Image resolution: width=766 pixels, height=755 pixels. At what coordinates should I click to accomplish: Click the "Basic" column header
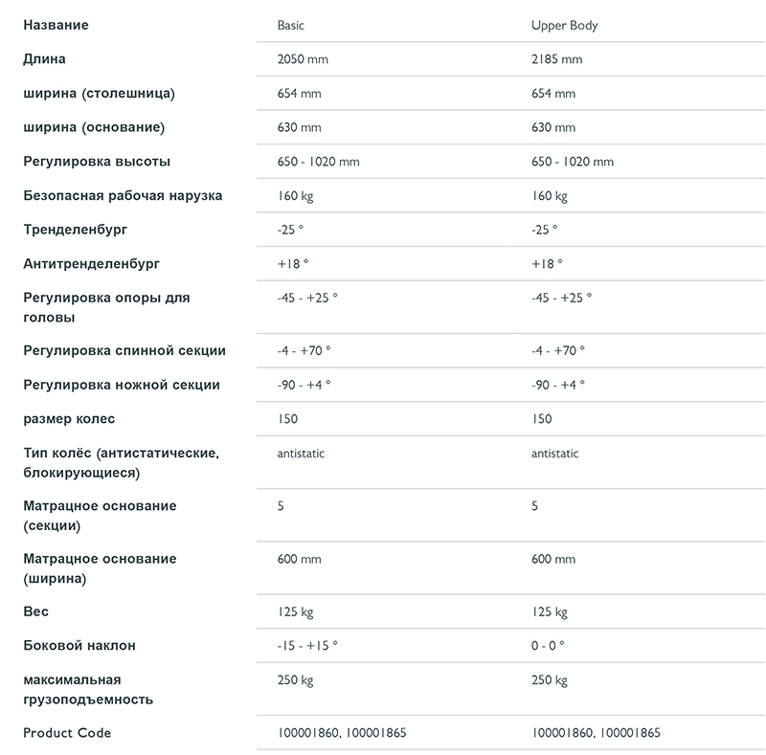pyautogui.click(x=290, y=26)
